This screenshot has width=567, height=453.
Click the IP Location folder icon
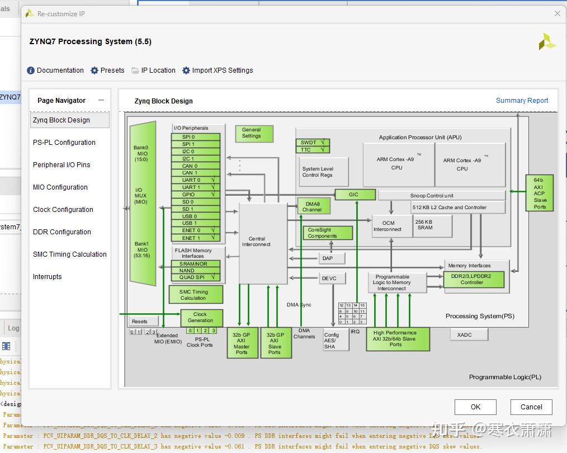click(135, 70)
